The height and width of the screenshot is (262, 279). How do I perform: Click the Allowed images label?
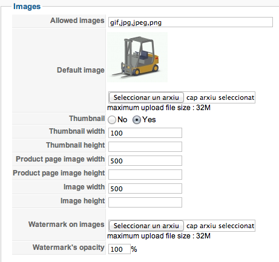77,21
